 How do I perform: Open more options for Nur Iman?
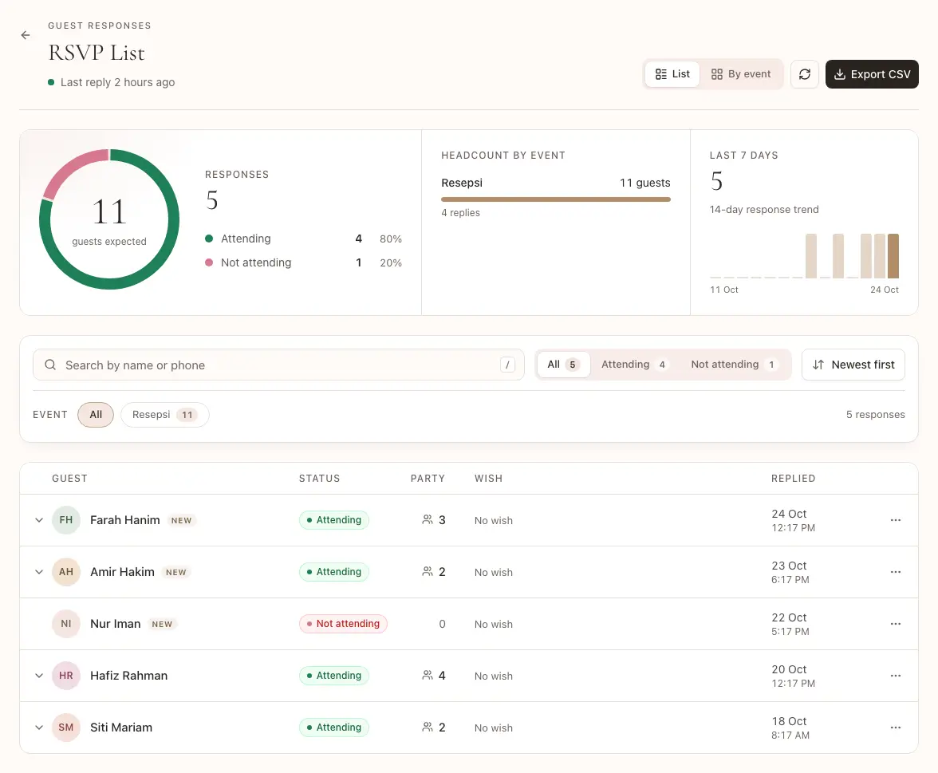tap(896, 624)
